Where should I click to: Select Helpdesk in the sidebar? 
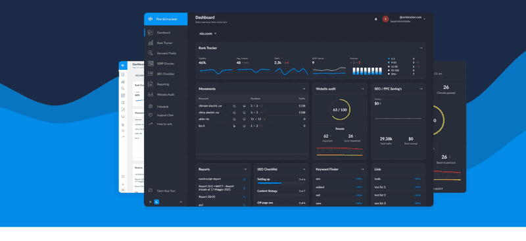click(x=162, y=107)
